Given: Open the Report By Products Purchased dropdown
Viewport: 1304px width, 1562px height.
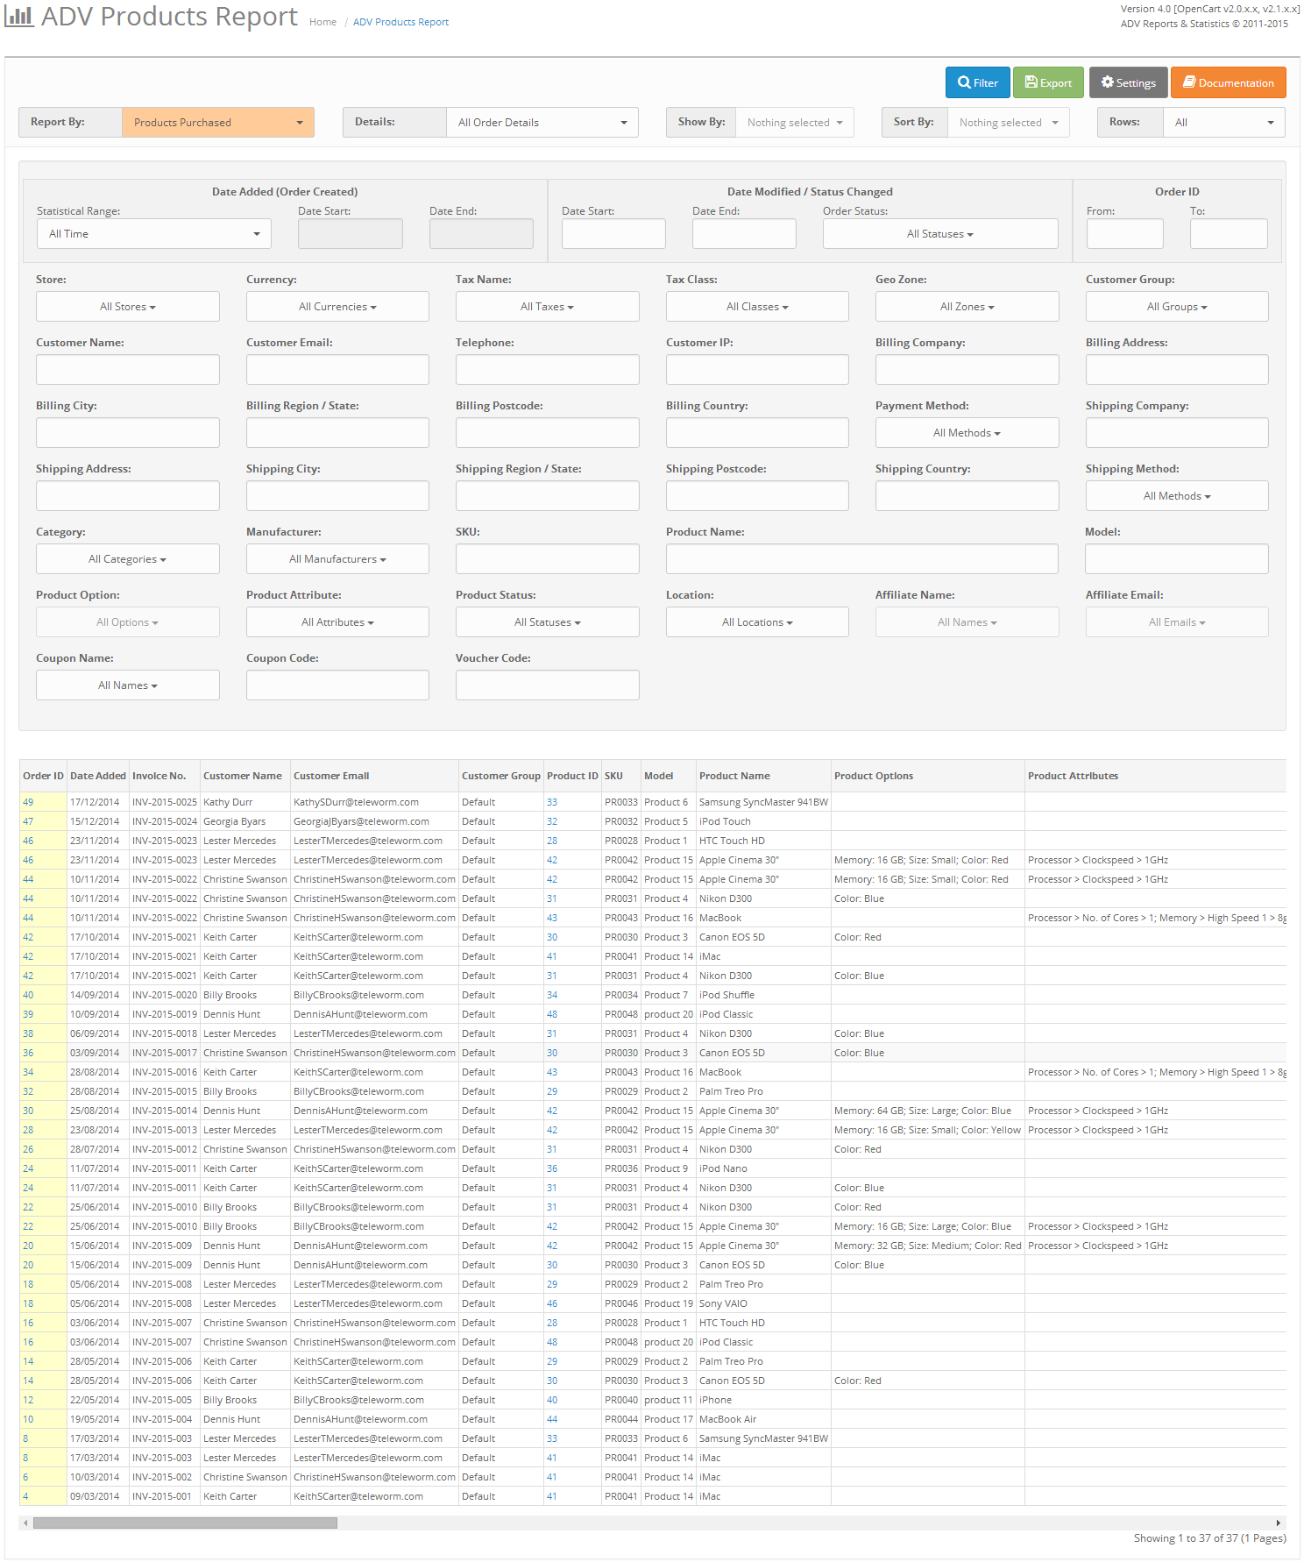Looking at the screenshot, I should [x=218, y=123].
